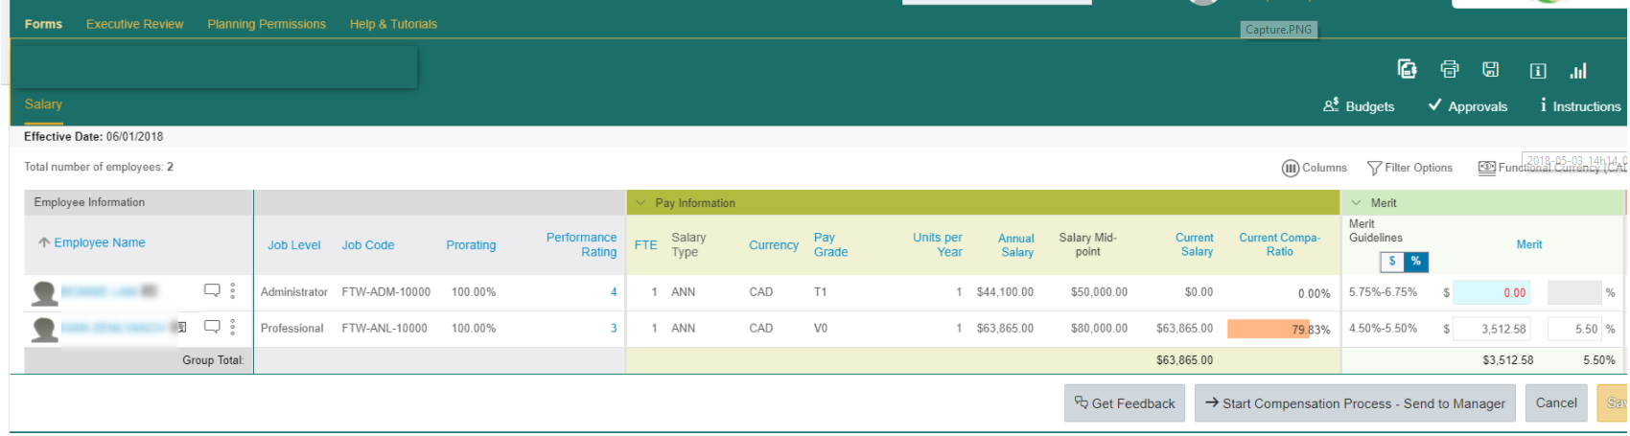Image resolution: width=1630 pixels, height=436 pixels.
Task: Sort by Units per Year column
Action: pos(938,244)
